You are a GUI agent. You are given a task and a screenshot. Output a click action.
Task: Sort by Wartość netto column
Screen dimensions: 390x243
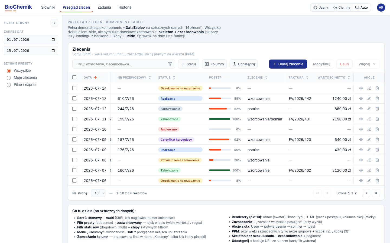point(334,77)
